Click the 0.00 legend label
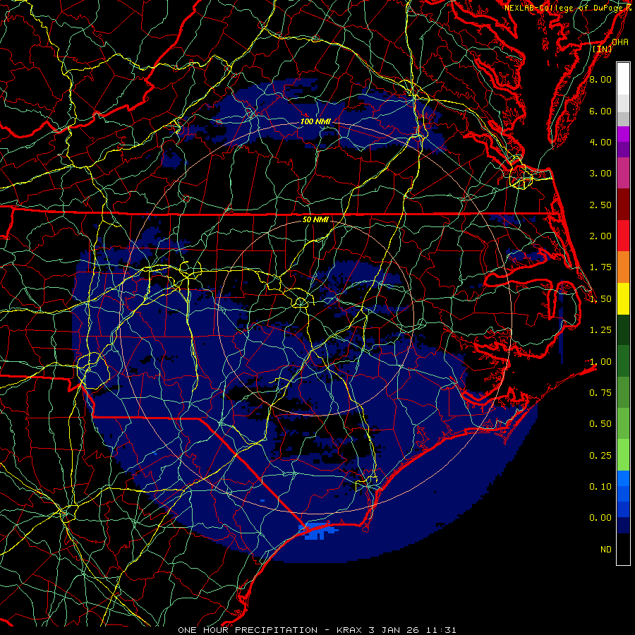 [x=600, y=518]
